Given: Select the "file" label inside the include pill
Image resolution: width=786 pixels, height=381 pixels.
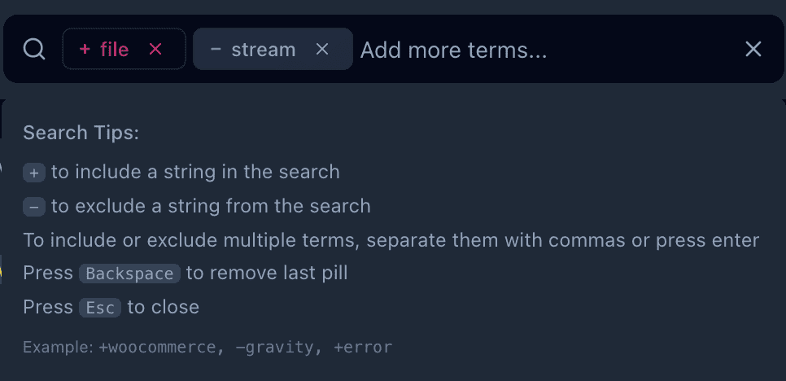Looking at the screenshot, I should [114, 50].
